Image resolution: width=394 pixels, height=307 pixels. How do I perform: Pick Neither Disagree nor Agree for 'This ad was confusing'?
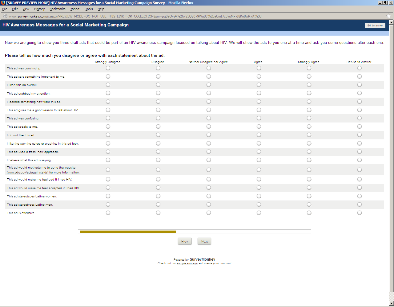tap(209, 118)
